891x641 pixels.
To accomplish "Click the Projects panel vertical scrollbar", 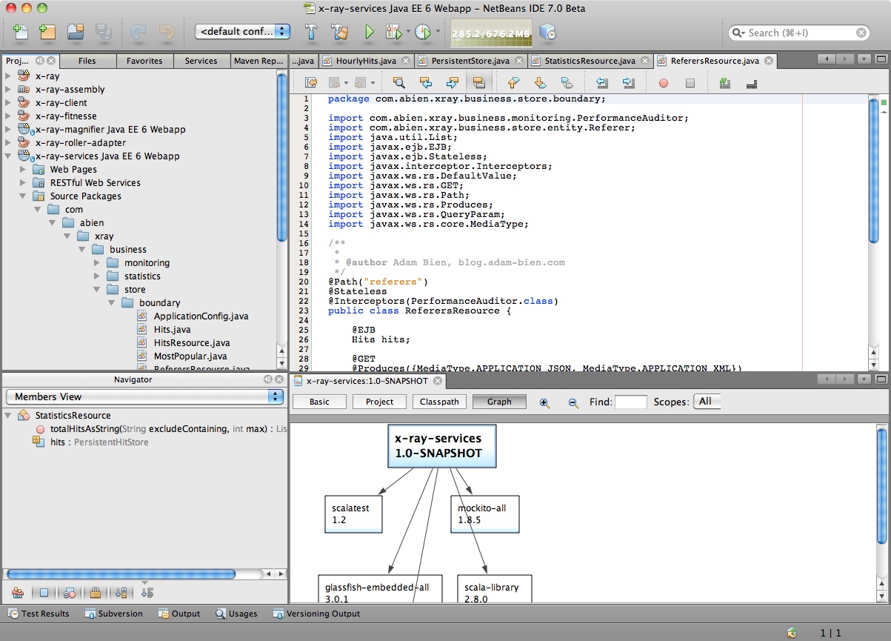I will (281, 157).
